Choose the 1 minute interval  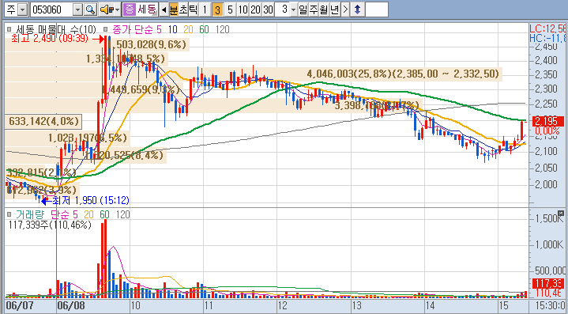coord(205,9)
